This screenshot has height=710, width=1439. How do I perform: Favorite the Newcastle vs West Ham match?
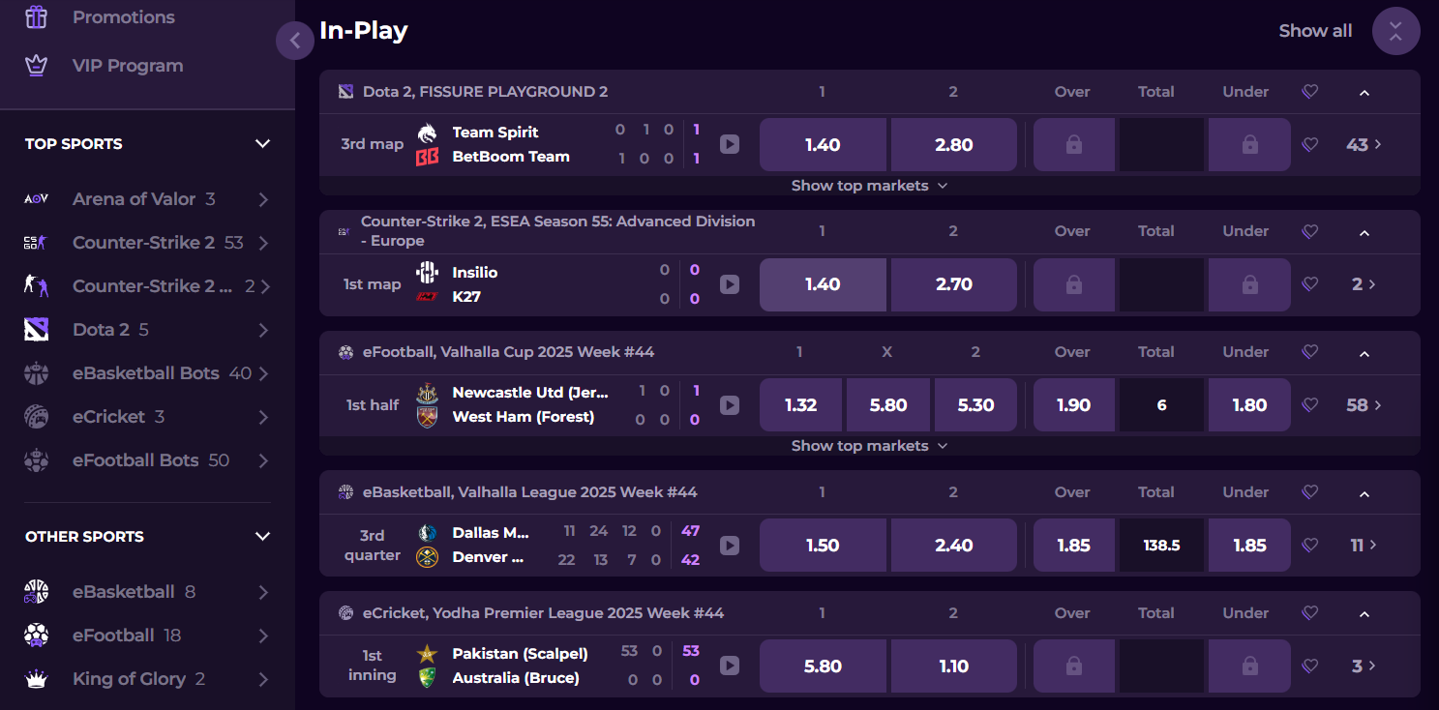(x=1310, y=404)
